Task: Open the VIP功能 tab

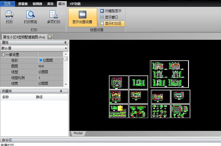Action: pos(75,4)
